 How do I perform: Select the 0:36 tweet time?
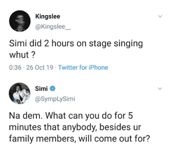pyautogui.click(x=15, y=67)
